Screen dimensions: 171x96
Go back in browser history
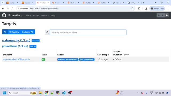3,8
